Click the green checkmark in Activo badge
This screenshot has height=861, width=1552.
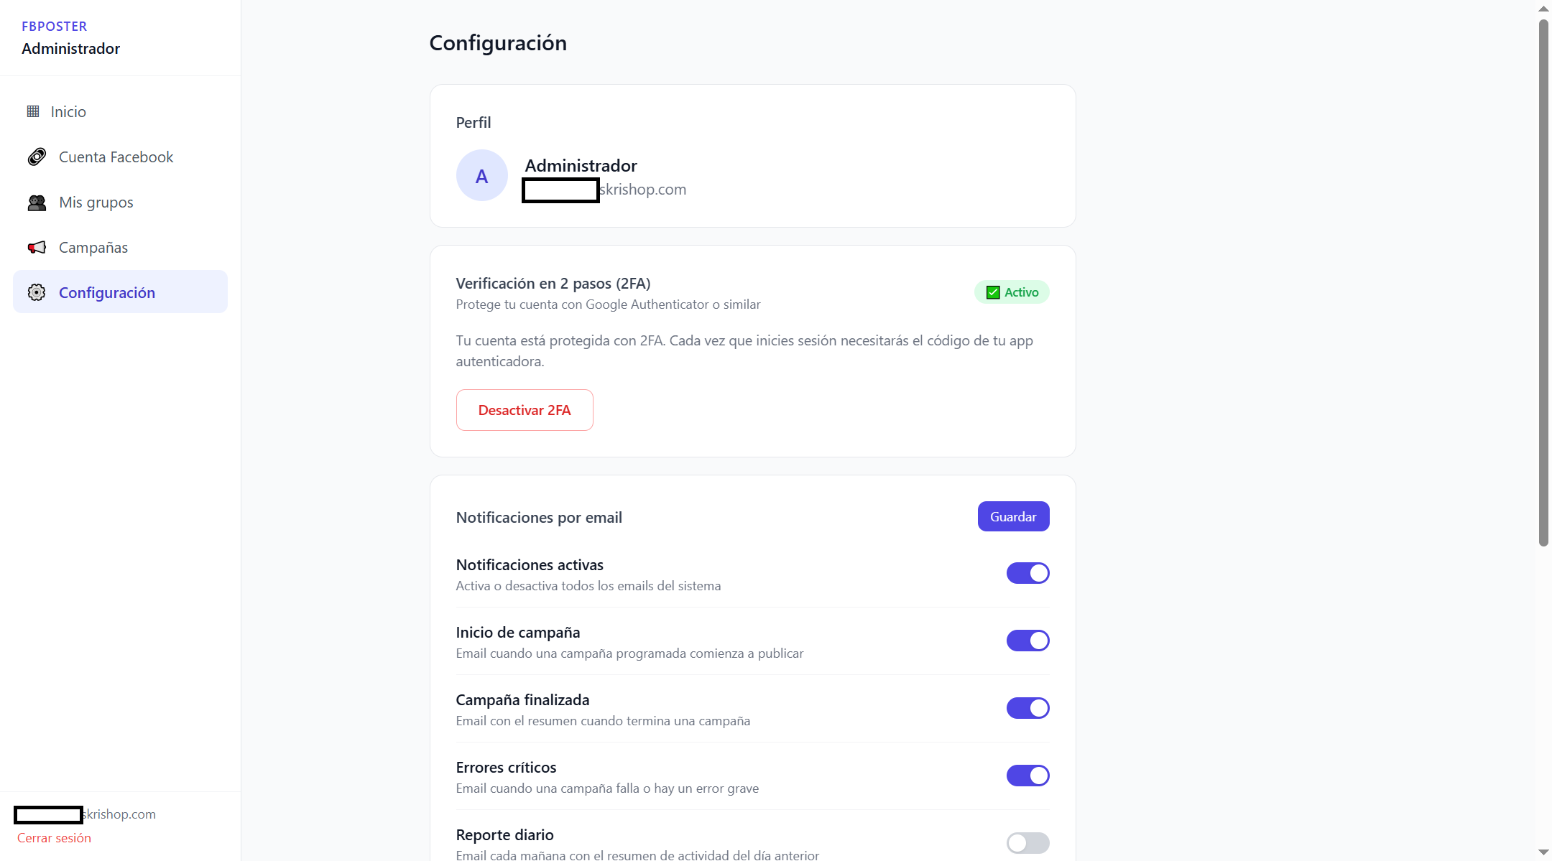coord(993,292)
